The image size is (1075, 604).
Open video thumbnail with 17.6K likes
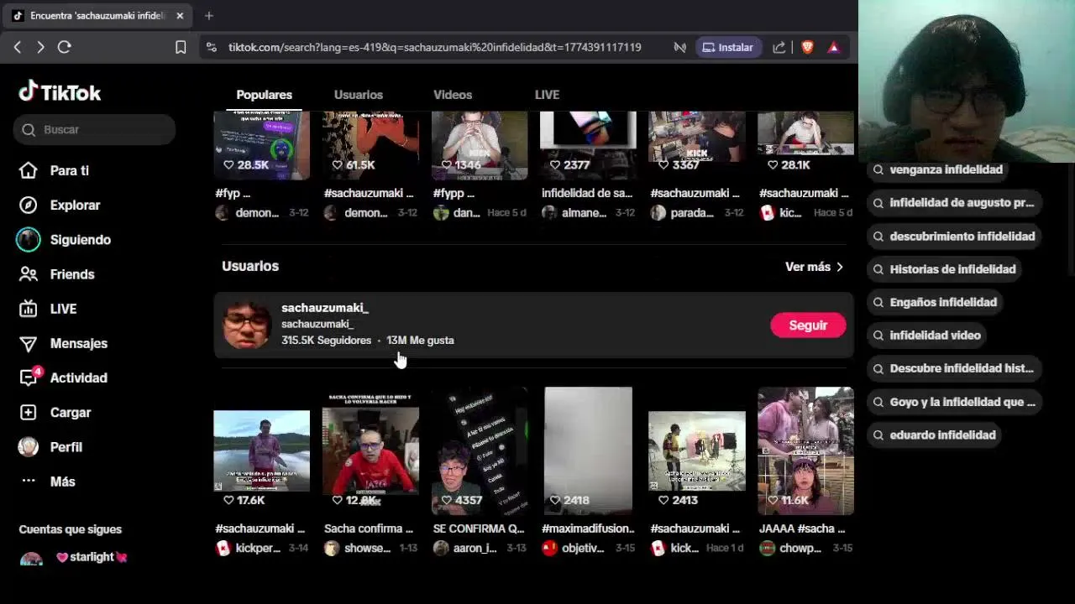click(261, 450)
